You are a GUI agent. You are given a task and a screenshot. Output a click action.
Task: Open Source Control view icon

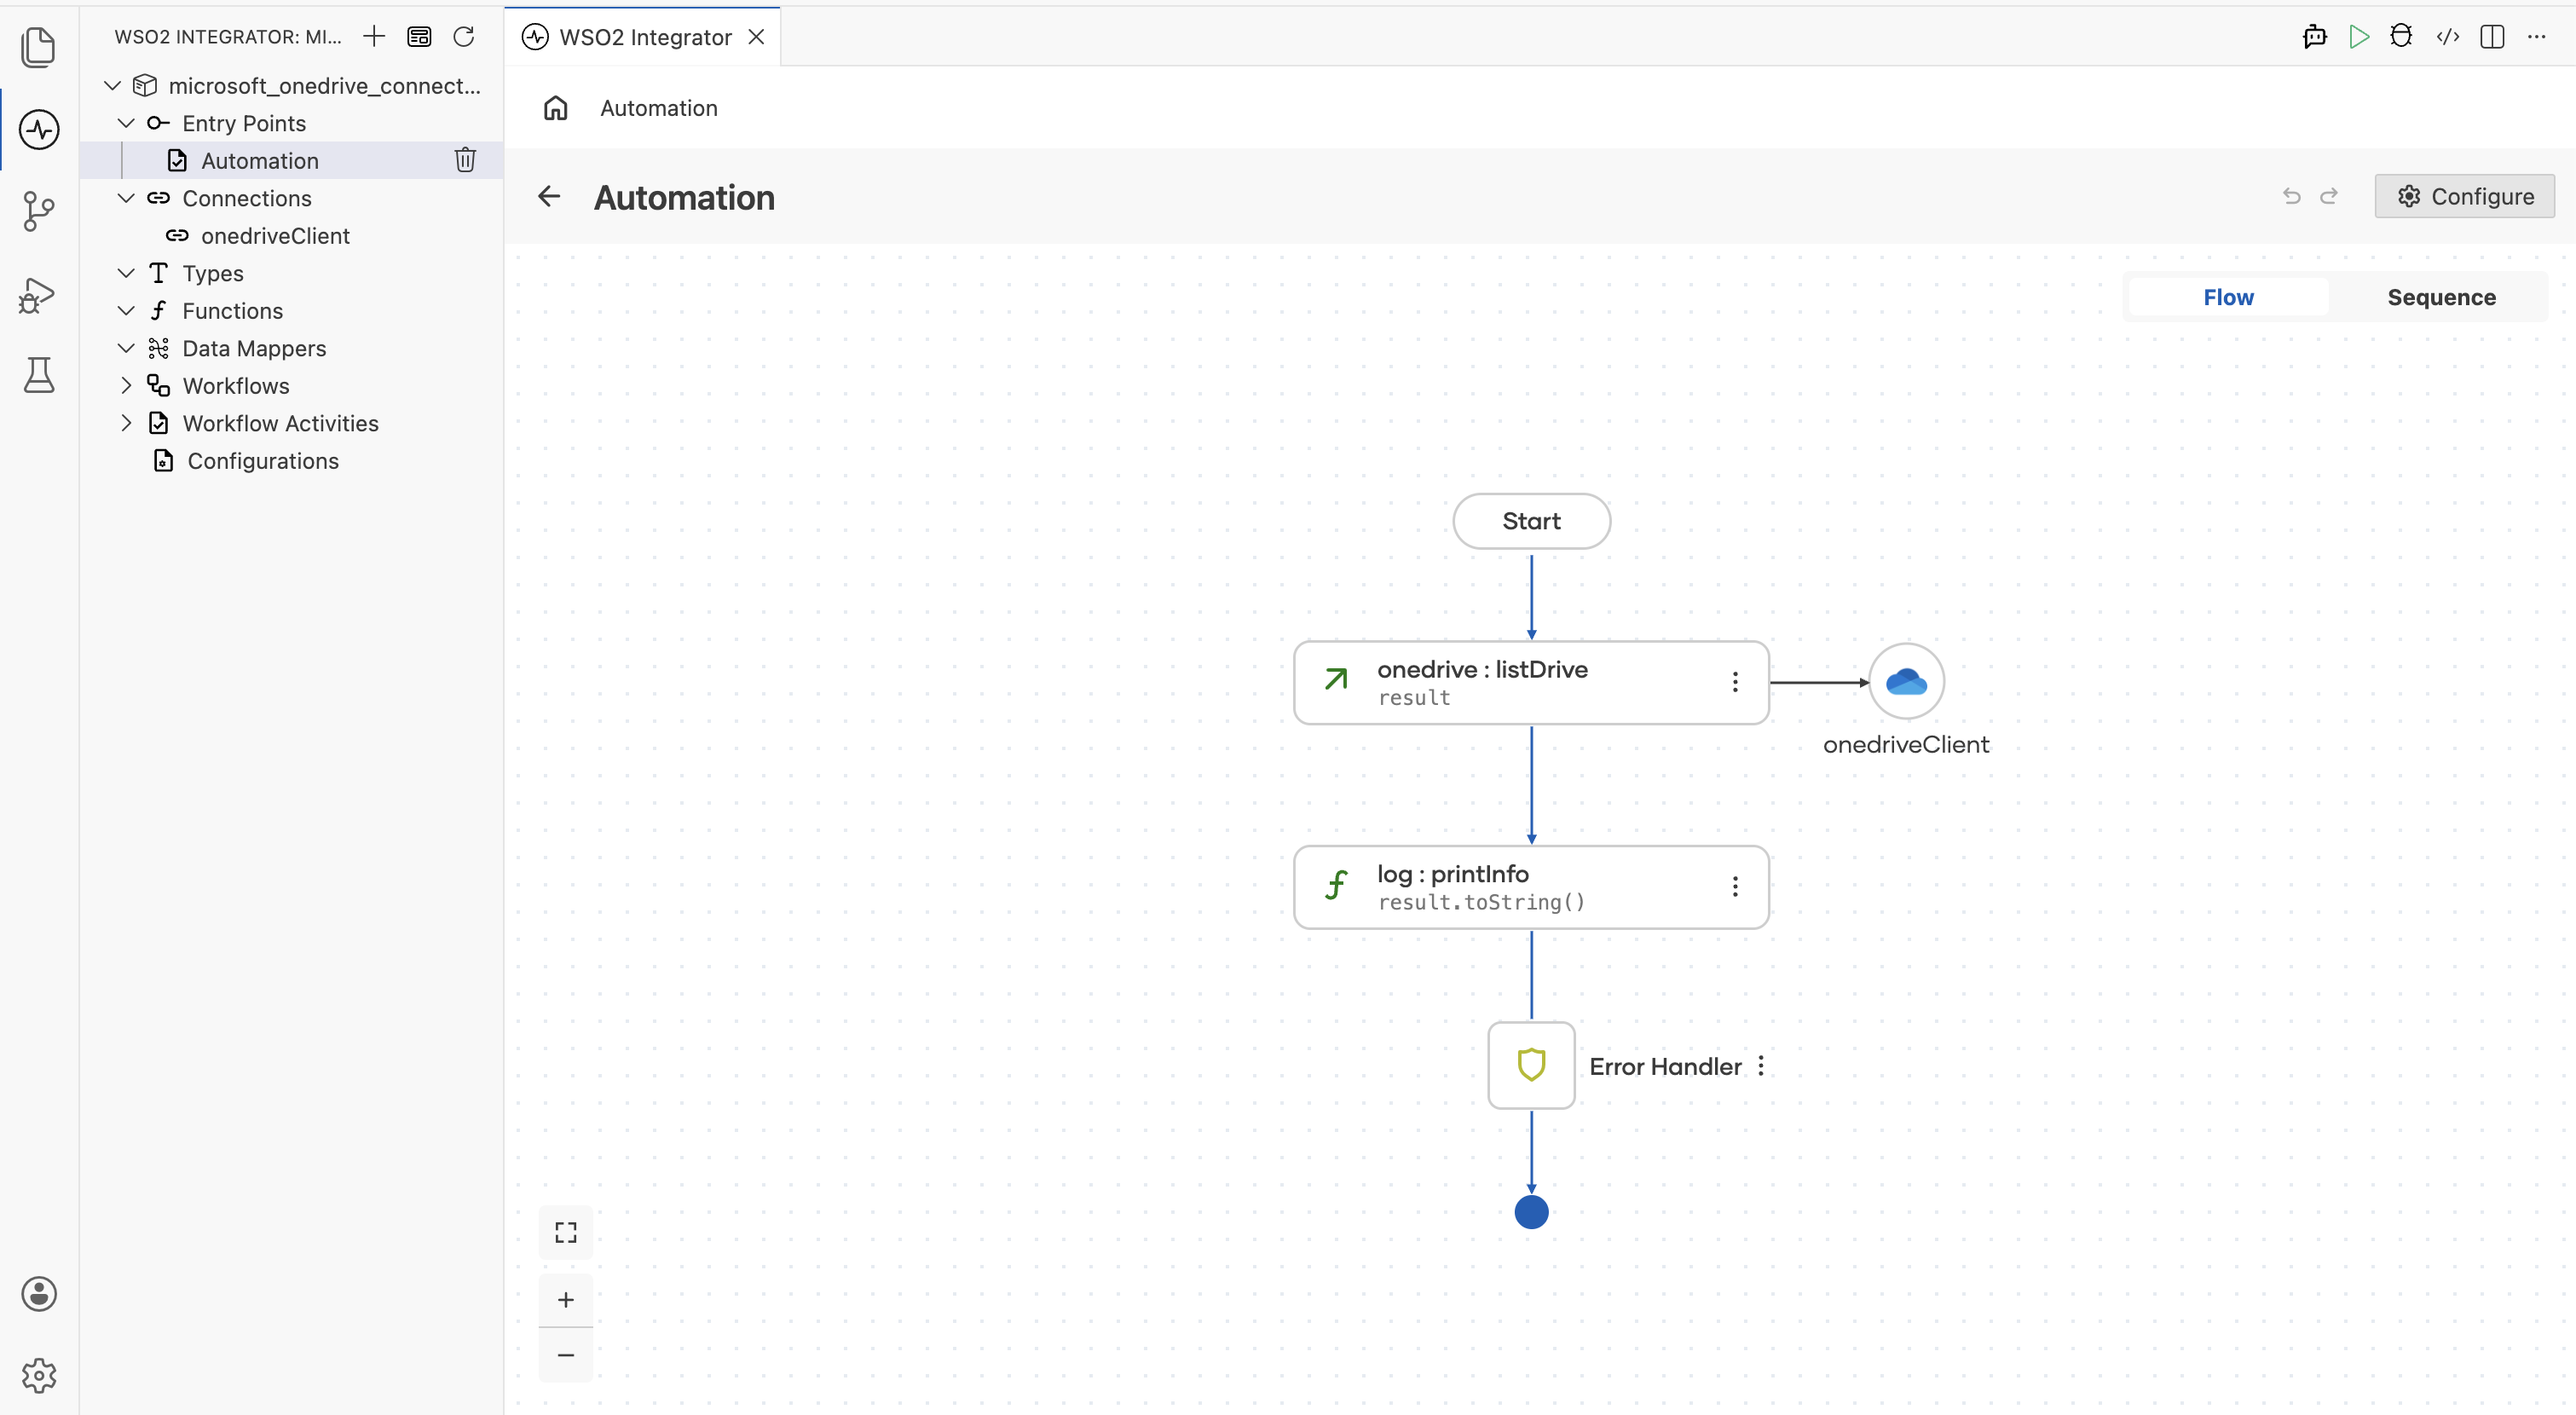(x=38, y=211)
